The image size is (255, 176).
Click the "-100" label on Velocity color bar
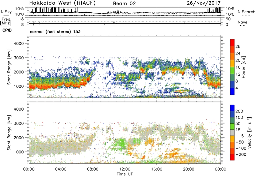pyautogui.click(x=241, y=148)
